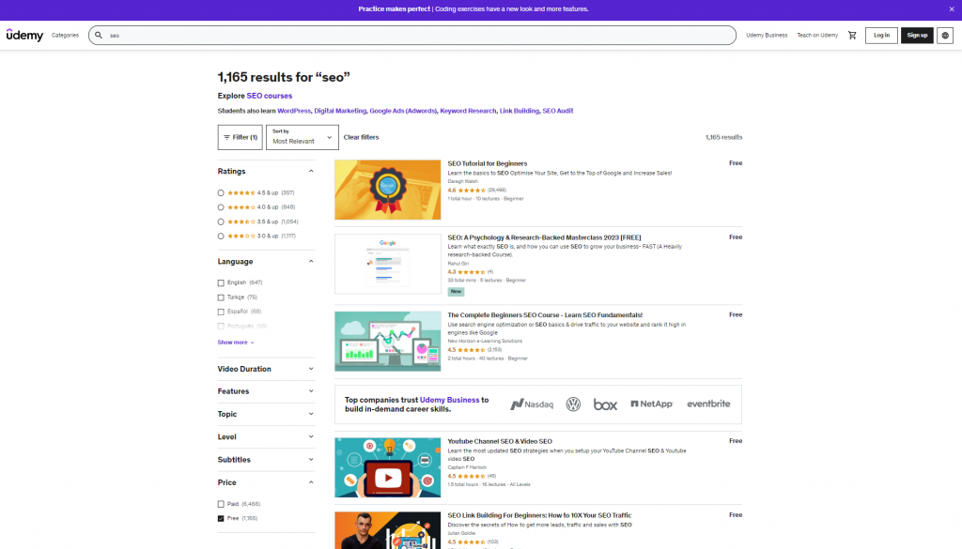Dismiss the purple promo banner
This screenshot has height=549, width=962.
[951, 9]
